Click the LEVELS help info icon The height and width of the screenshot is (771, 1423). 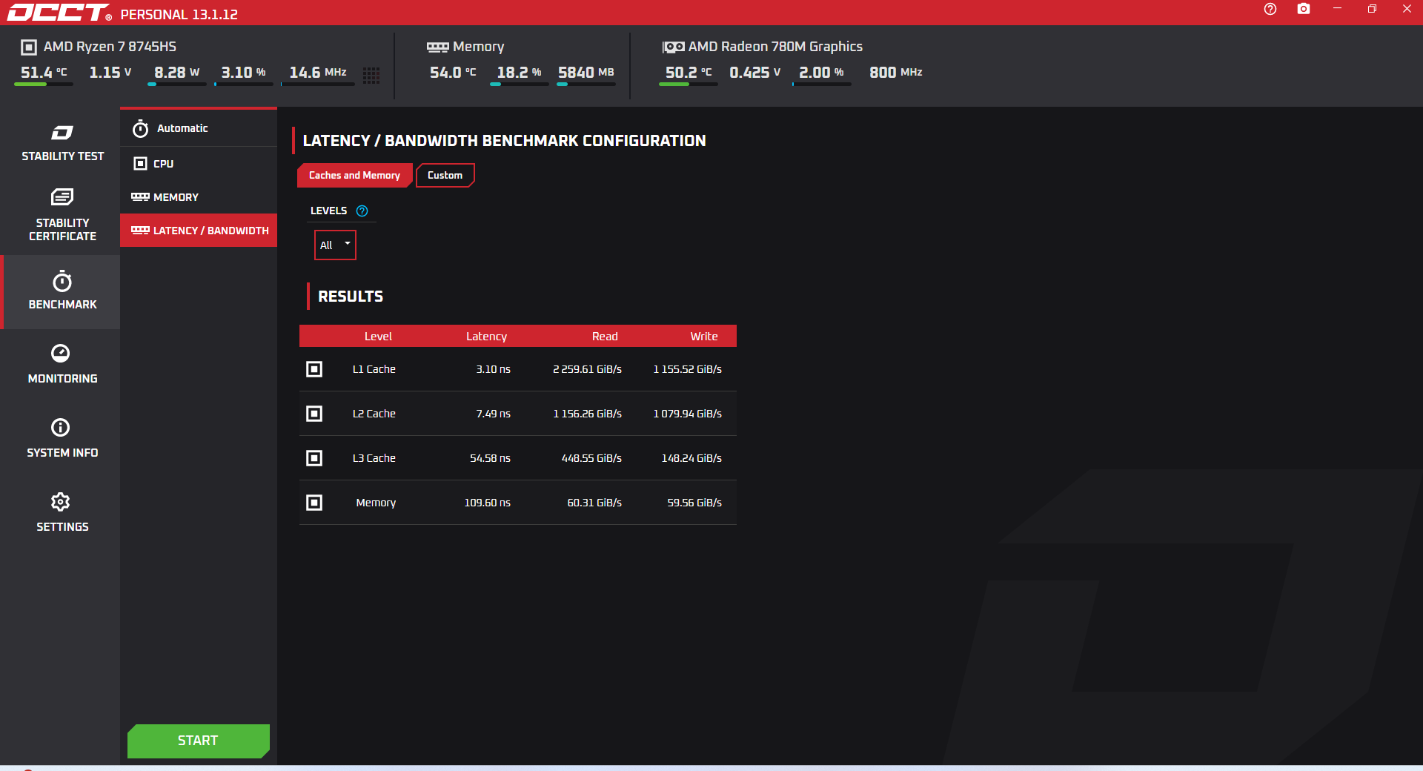[362, 211]
